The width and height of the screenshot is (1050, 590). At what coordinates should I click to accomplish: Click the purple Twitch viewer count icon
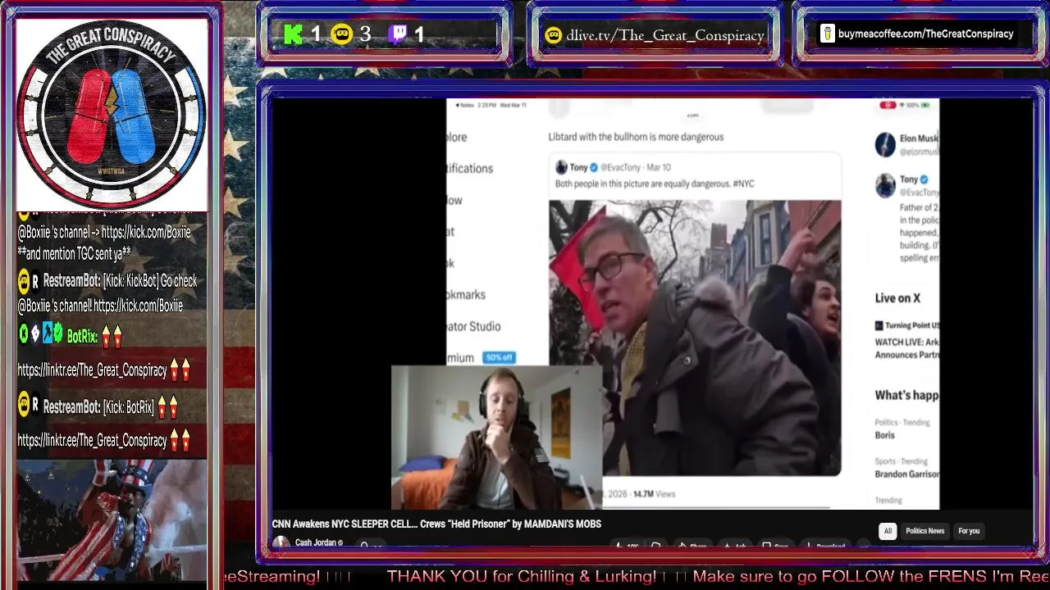point(398,34)
